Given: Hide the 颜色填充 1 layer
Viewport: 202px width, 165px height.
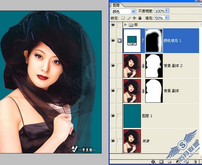Looking at the screenshot, I should point(113,41).
